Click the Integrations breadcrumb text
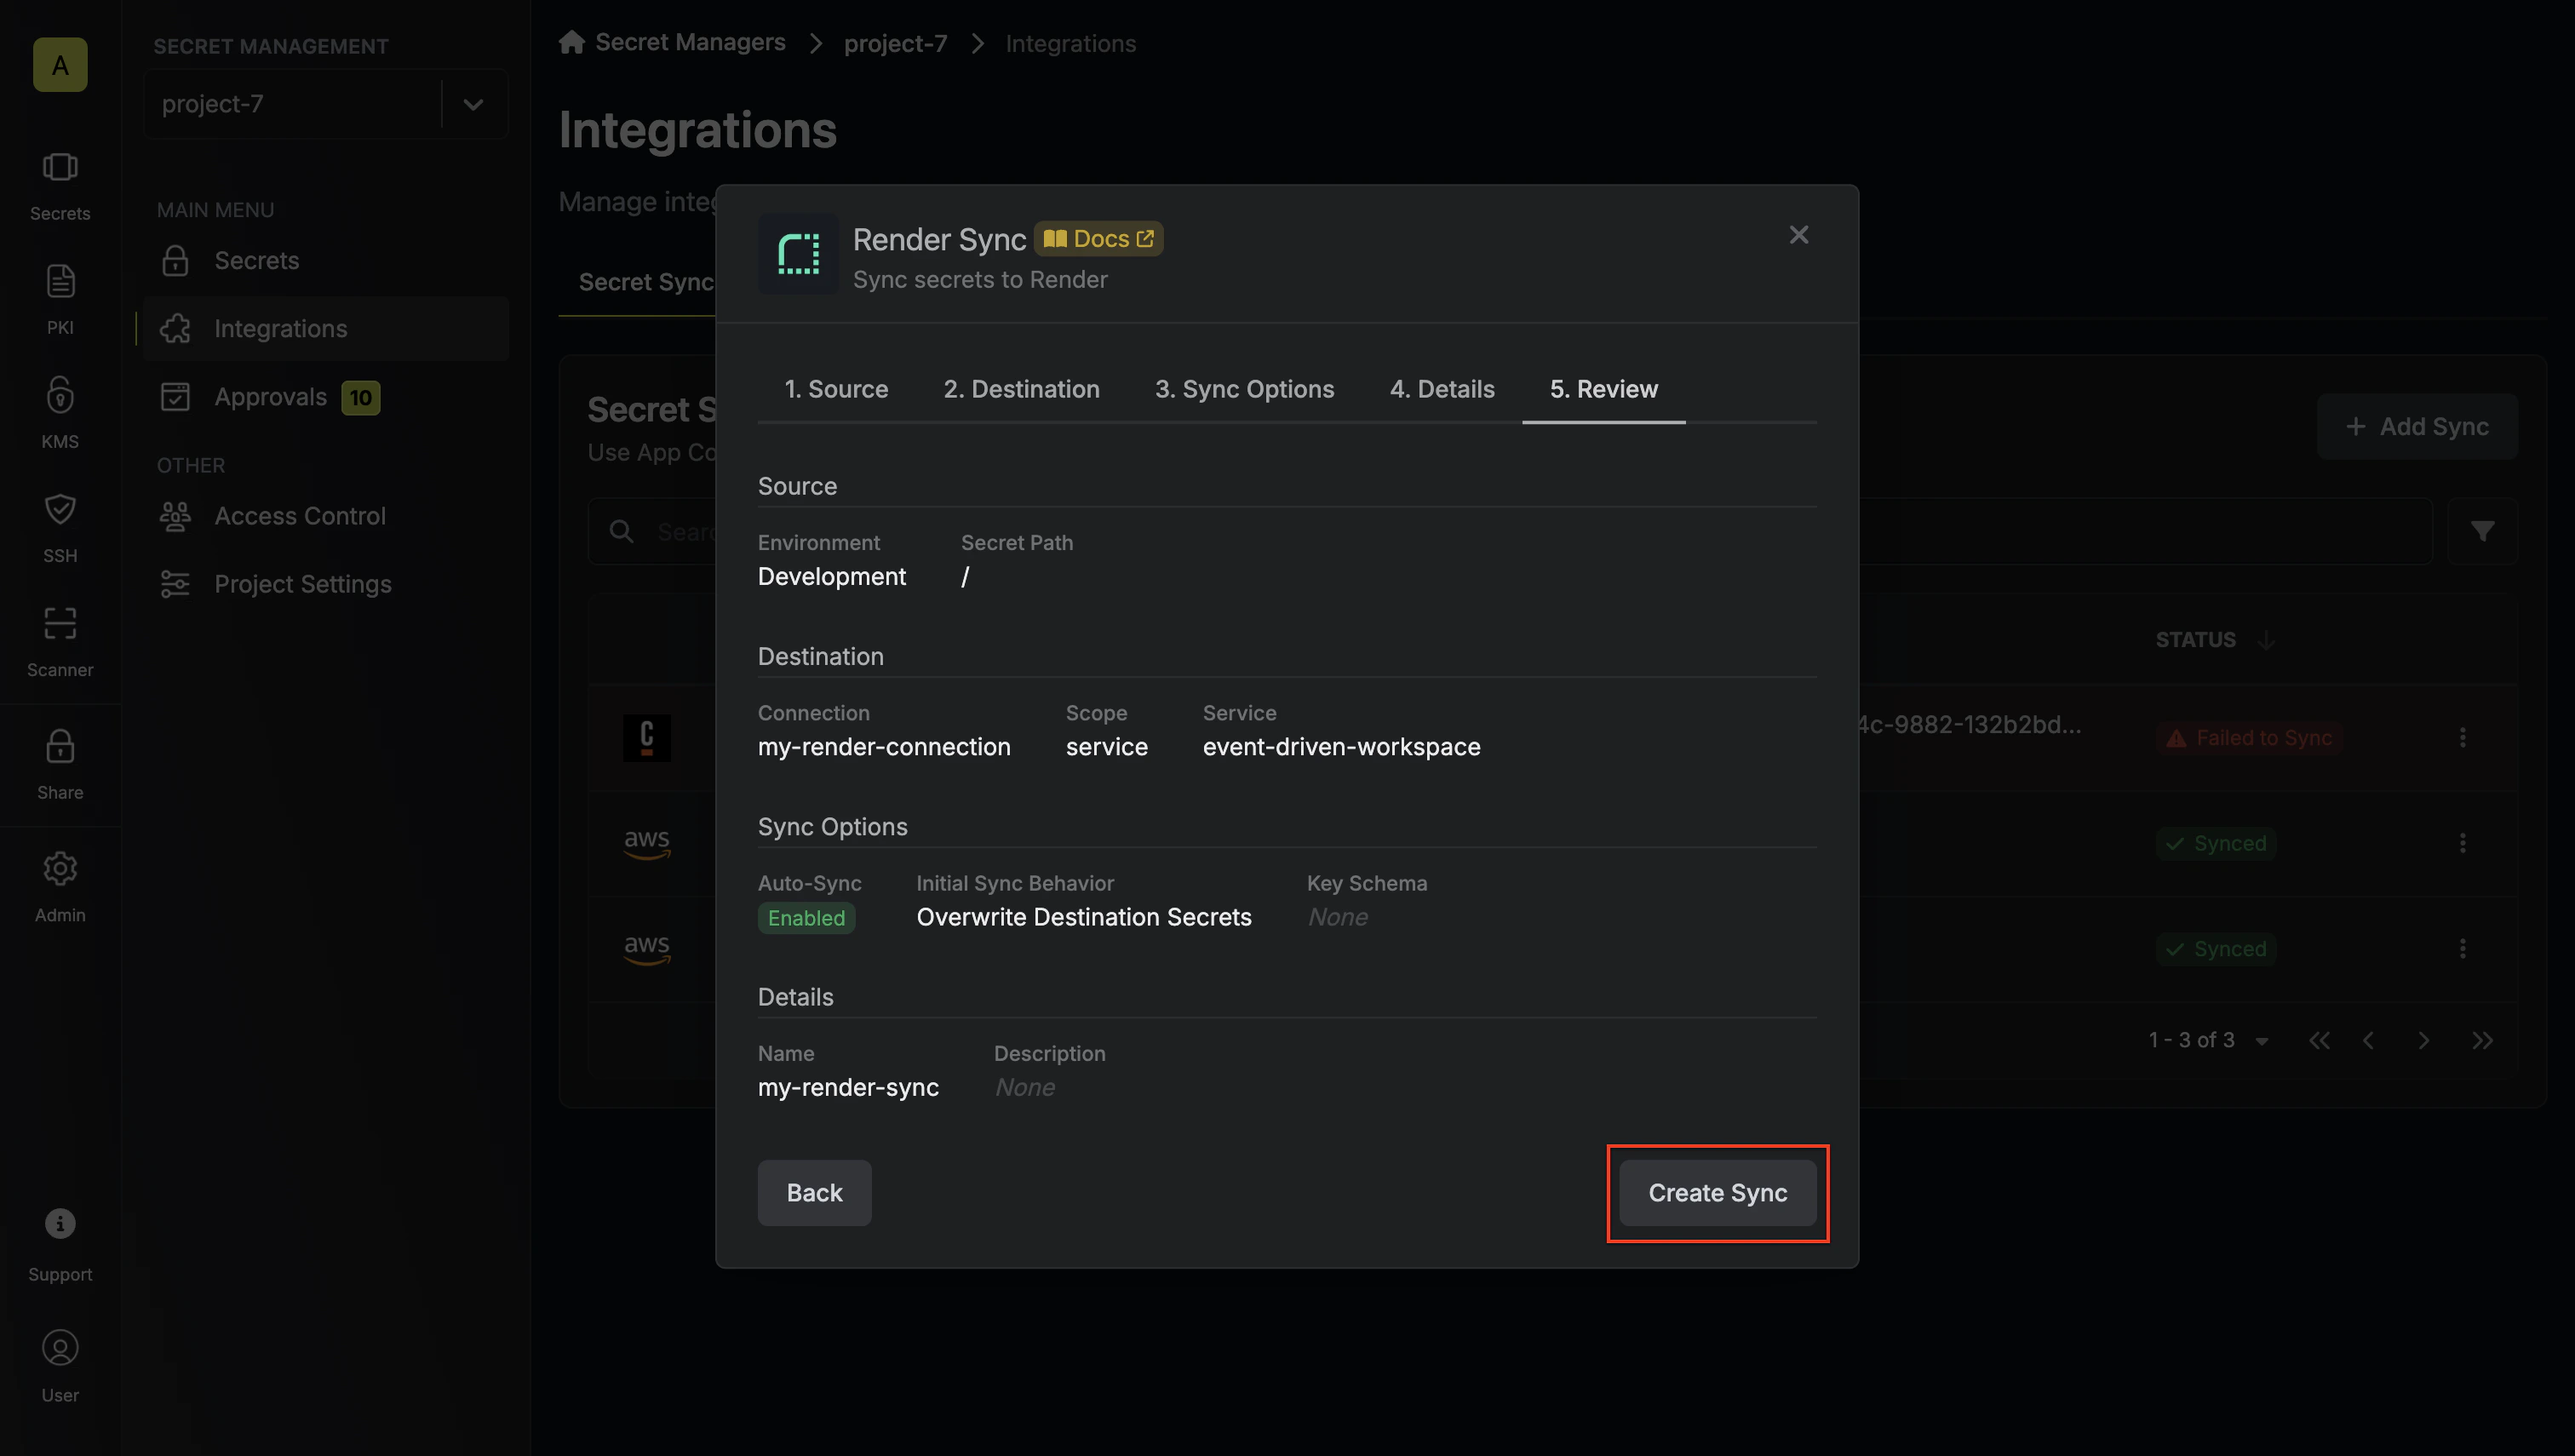This screenshot has height=1456, width=2575. pyautogui.click(x=1070, y=44)
